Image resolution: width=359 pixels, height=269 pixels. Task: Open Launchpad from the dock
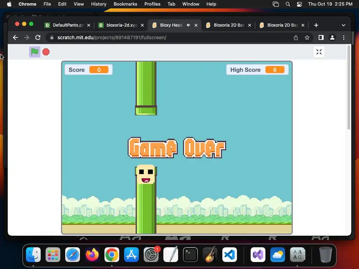click(53, 255)
